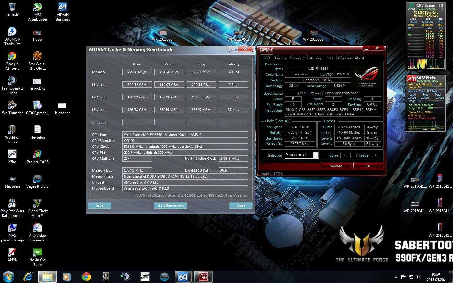Viewport: 453px width, 283px height.
Task: Click OK in the CPU-Z window
Action: [368, 166]
